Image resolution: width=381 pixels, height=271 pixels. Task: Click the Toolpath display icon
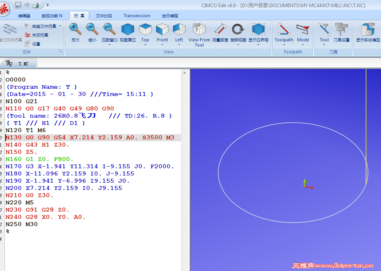[x=284, y=29]
